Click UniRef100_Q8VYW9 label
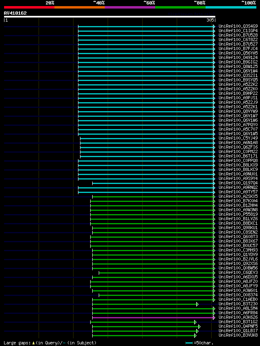Viewport: 260px width, 346px height. coord(238,111)
